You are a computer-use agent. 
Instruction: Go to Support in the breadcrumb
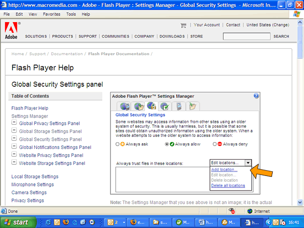pyautogui.click(x=38, y=54)
